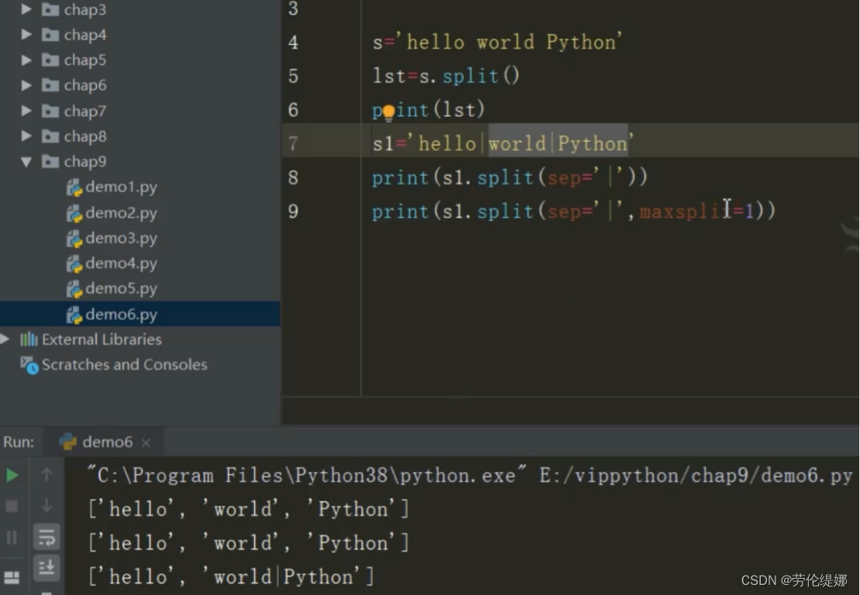Click line number 9 in gutter

[293, 212]
